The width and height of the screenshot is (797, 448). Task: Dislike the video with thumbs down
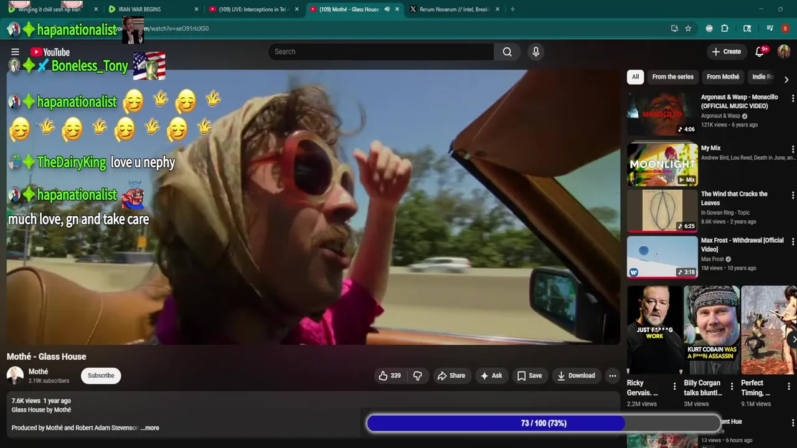point(418,376)
